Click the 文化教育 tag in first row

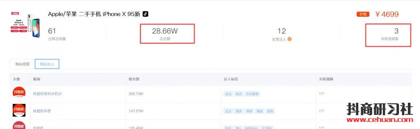tap(252, 94)
